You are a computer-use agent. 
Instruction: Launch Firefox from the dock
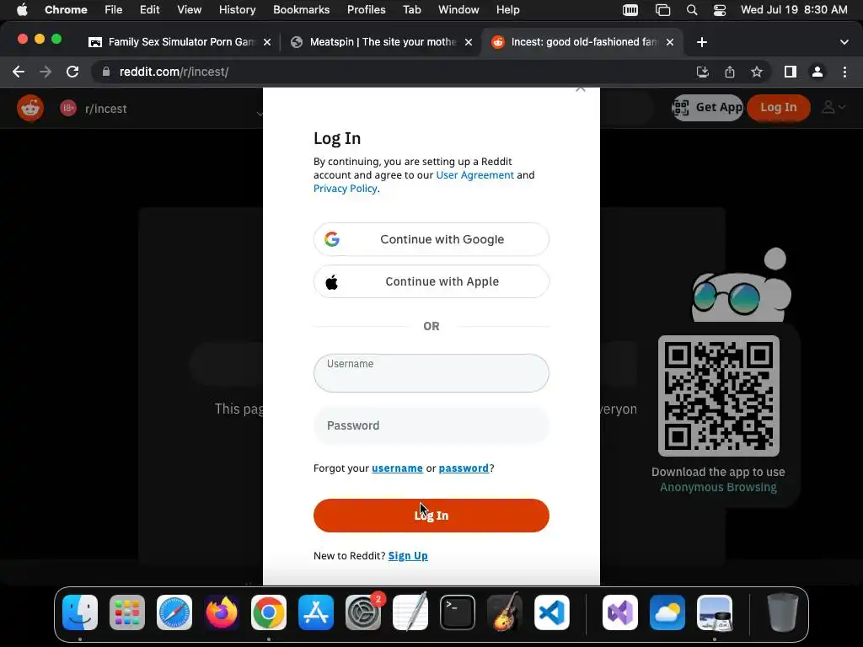222,612
